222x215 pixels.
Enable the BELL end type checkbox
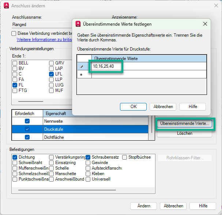pos(15,63)
